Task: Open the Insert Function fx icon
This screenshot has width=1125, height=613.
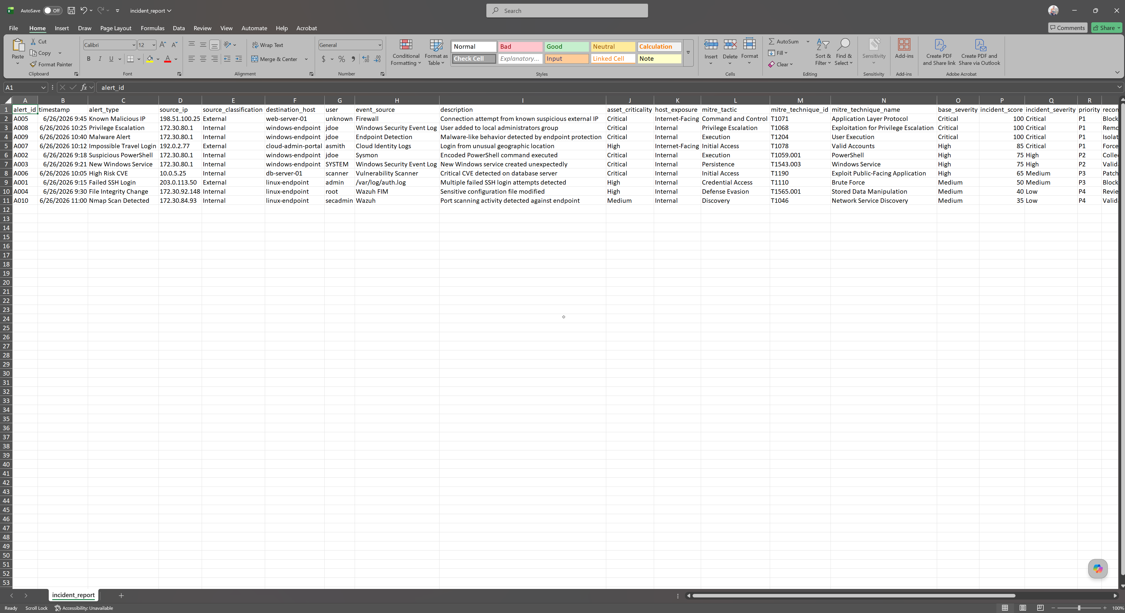Action: tap(83, 87)
